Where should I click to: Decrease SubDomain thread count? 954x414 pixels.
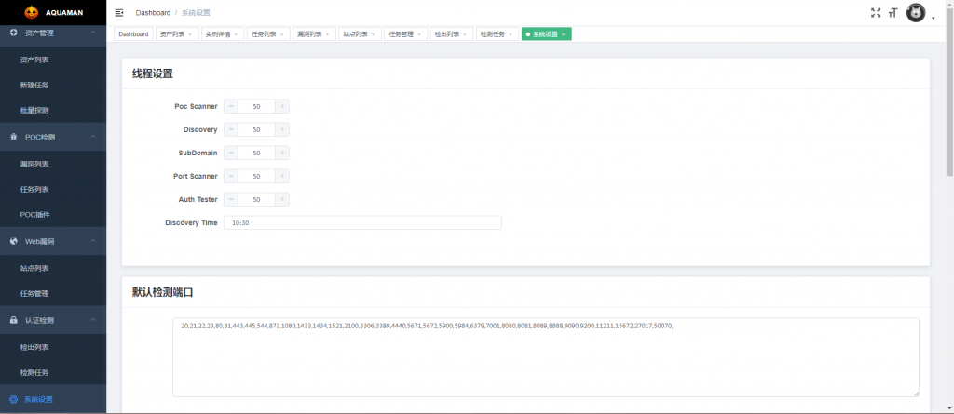coord(231,153)
